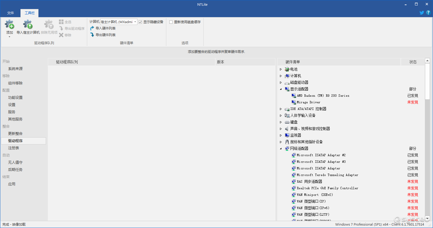
Task: Collapse the 显示适配器 tree node
Action: click(281, 89)
